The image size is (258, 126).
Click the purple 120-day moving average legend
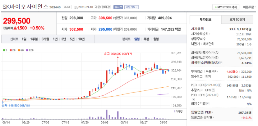point(30,50)
